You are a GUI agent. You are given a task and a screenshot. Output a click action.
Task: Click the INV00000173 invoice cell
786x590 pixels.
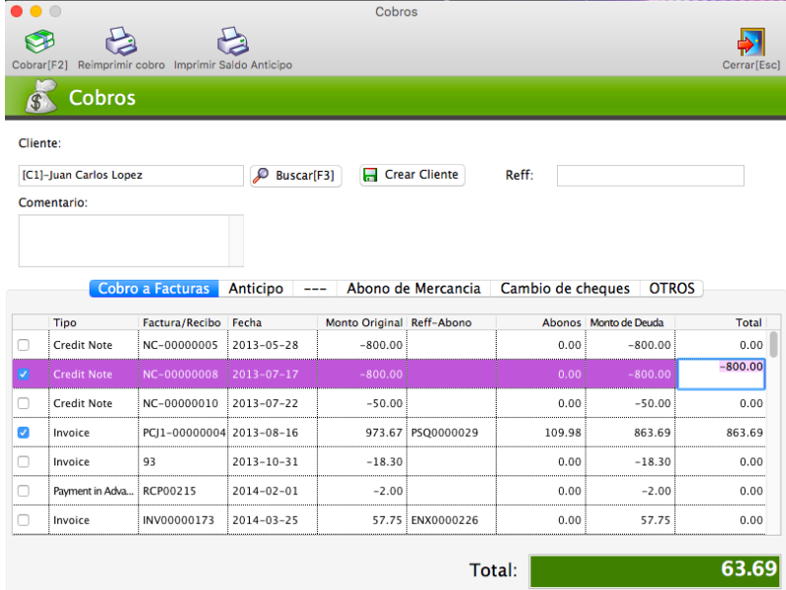coord(183,520)
